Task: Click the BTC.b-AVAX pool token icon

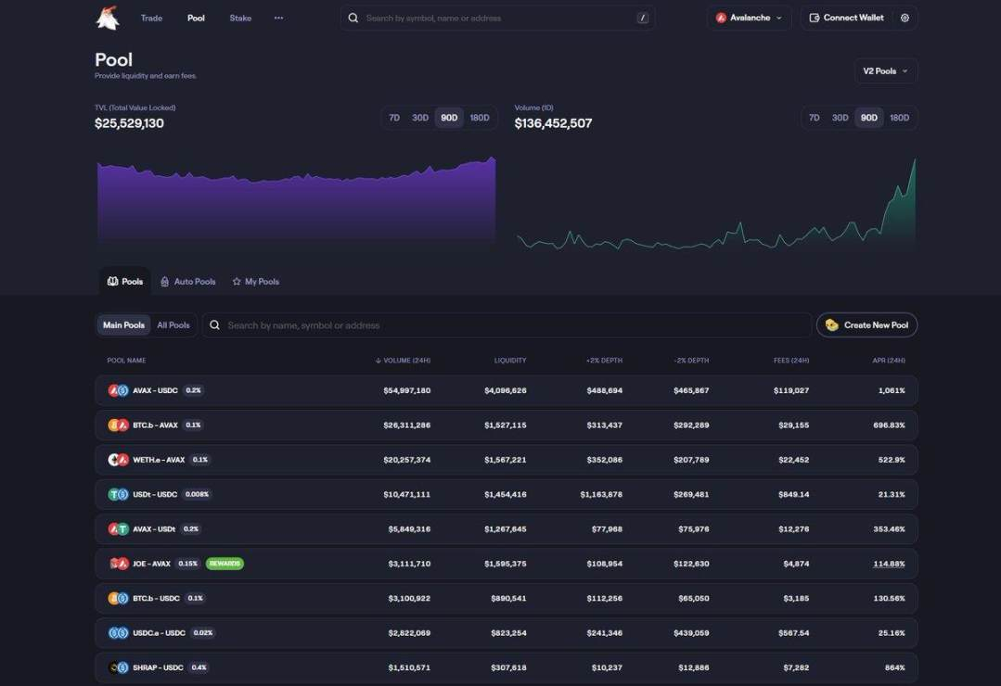Action: click(118, 425)
